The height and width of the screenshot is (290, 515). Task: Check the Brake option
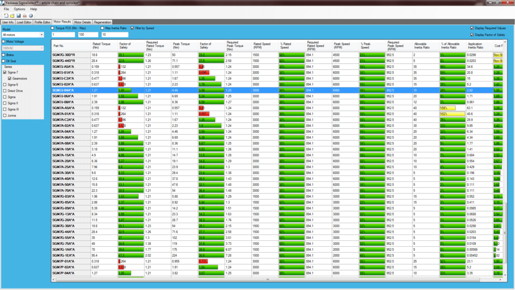[x=4, y=55]
